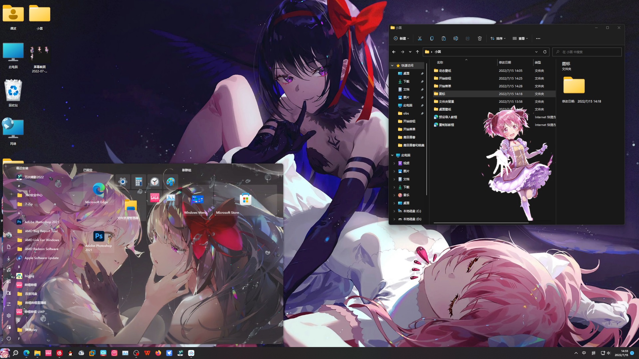
Task: Open the 查看 (View) dropdown menu
Action: (520, 39)
